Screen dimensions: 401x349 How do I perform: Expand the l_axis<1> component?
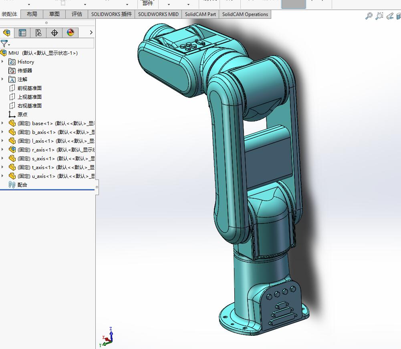[2, 141]
